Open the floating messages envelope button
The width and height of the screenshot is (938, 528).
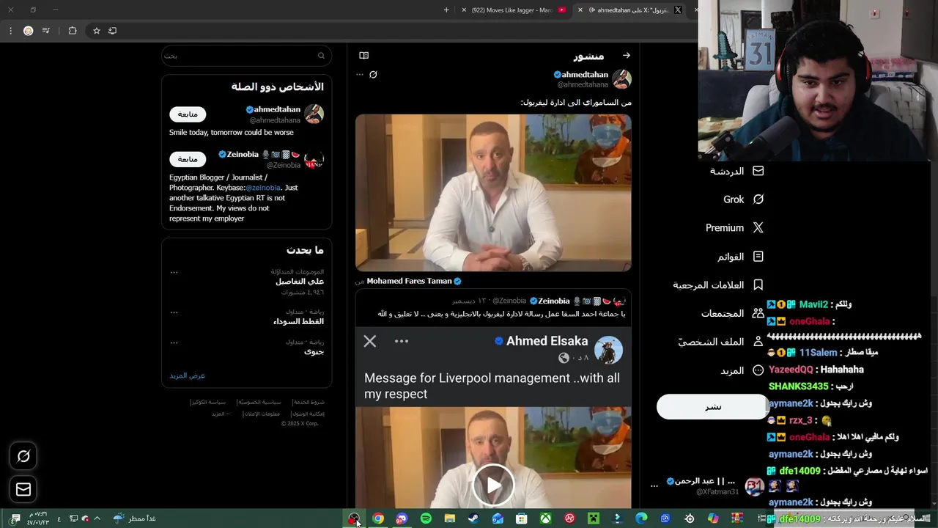click(x=23, y=489)
